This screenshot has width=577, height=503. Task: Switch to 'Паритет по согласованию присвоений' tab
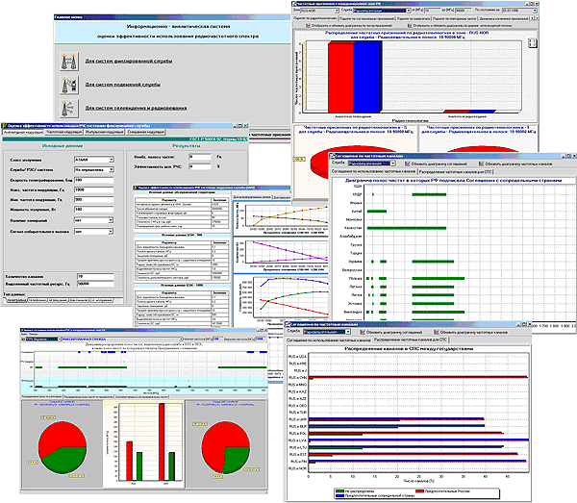366,18
